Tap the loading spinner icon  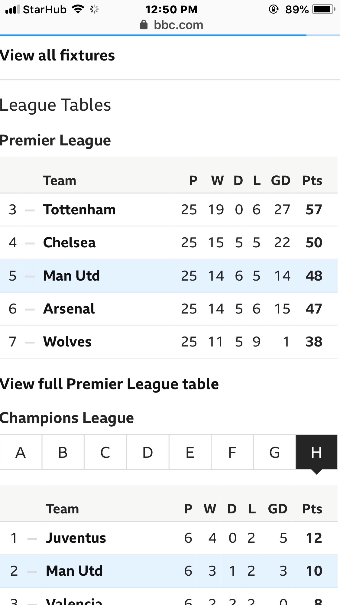pyautogui.click(x=94, y=9)
